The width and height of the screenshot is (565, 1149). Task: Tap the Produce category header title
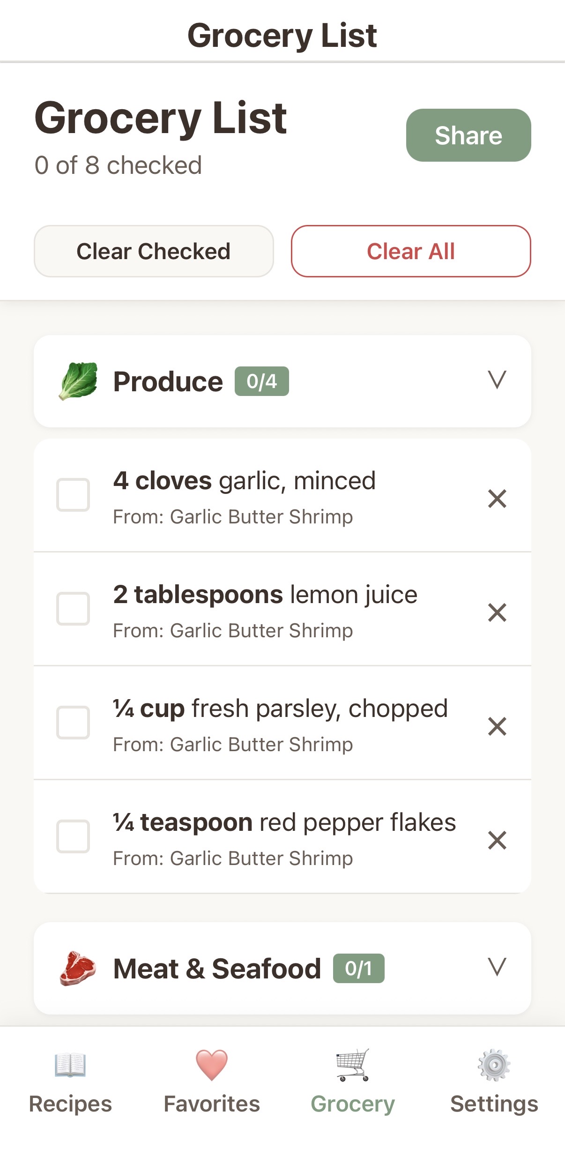pyautogui.click(x=168, y=381)
